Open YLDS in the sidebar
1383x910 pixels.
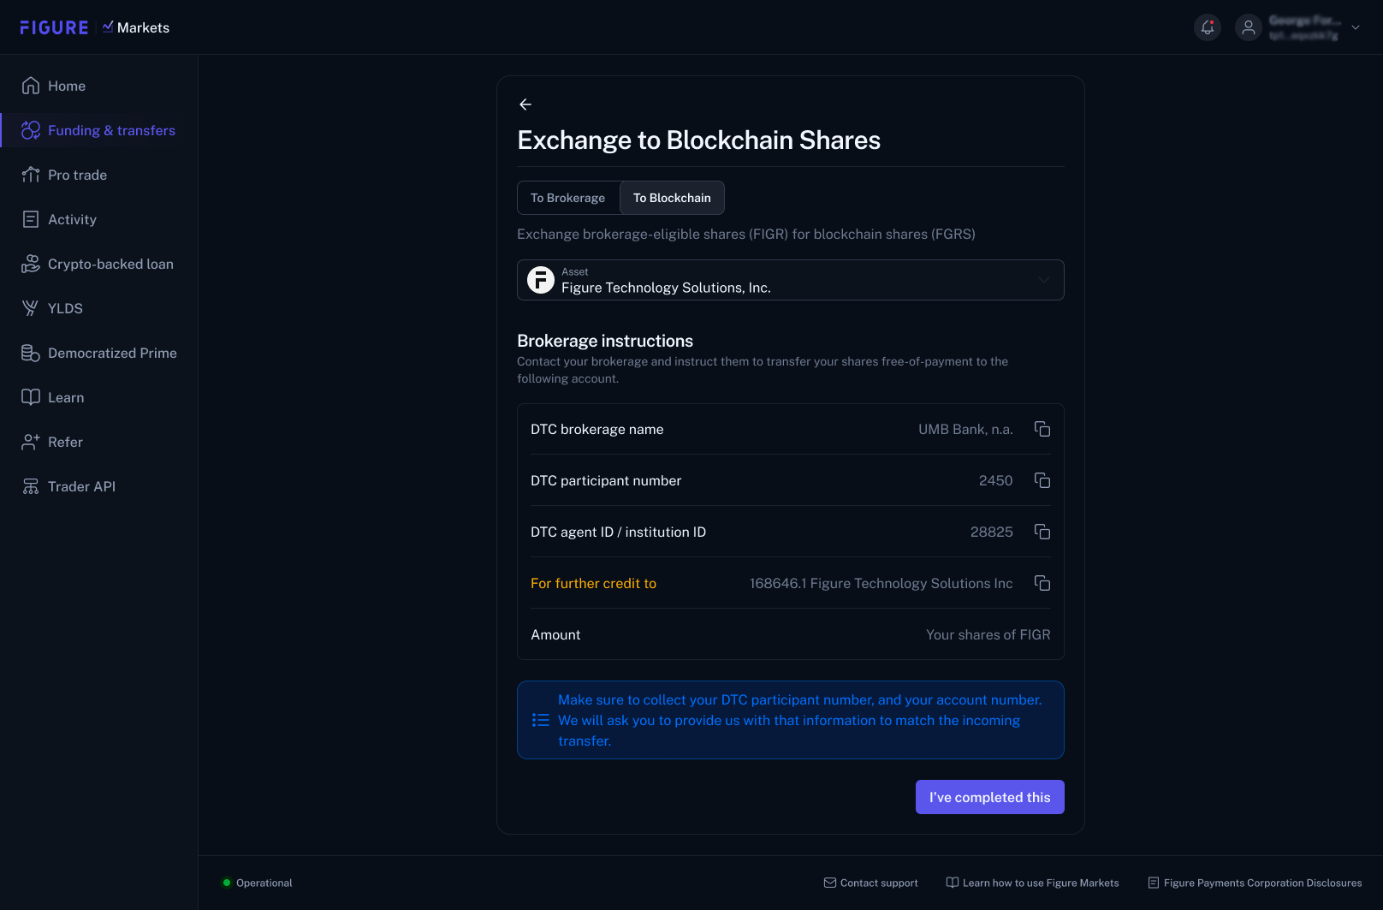pos(99,308)
